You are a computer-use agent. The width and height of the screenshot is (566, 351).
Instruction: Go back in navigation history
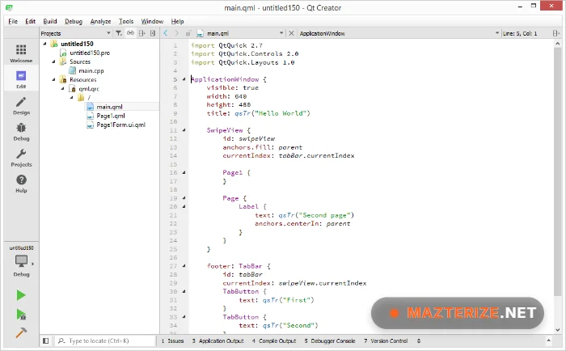pyautogui.click(x=165, y=33)
